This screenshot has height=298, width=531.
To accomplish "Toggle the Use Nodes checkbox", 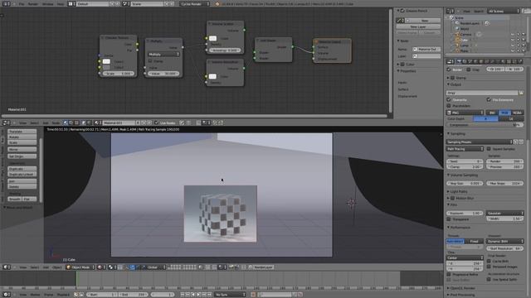I will click(157, 123).
